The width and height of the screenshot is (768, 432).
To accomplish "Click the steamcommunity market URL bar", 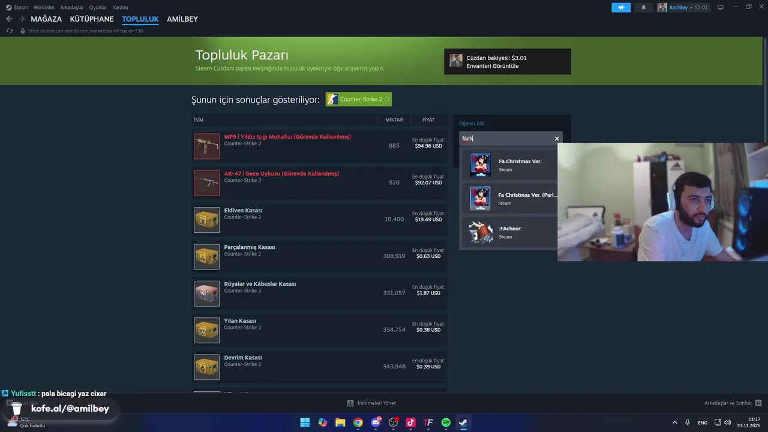I will [85, 31].
